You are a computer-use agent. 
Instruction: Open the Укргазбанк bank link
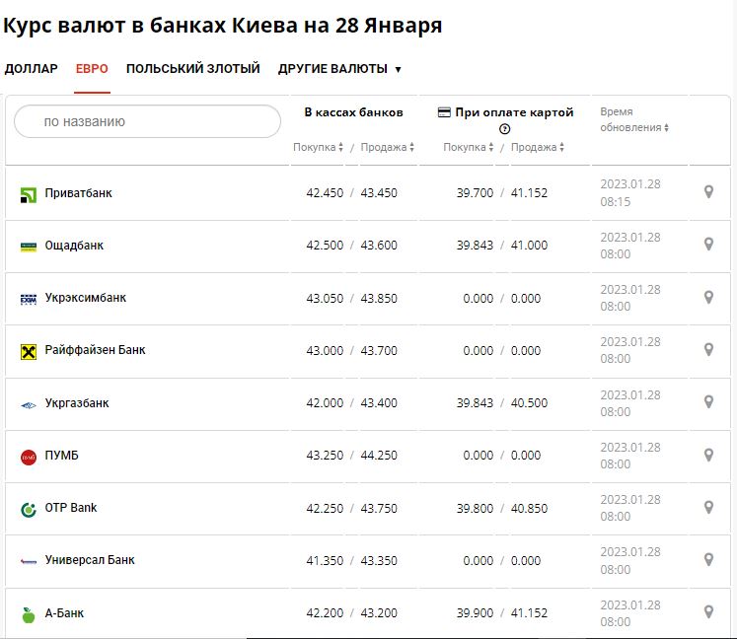[77, 403]
